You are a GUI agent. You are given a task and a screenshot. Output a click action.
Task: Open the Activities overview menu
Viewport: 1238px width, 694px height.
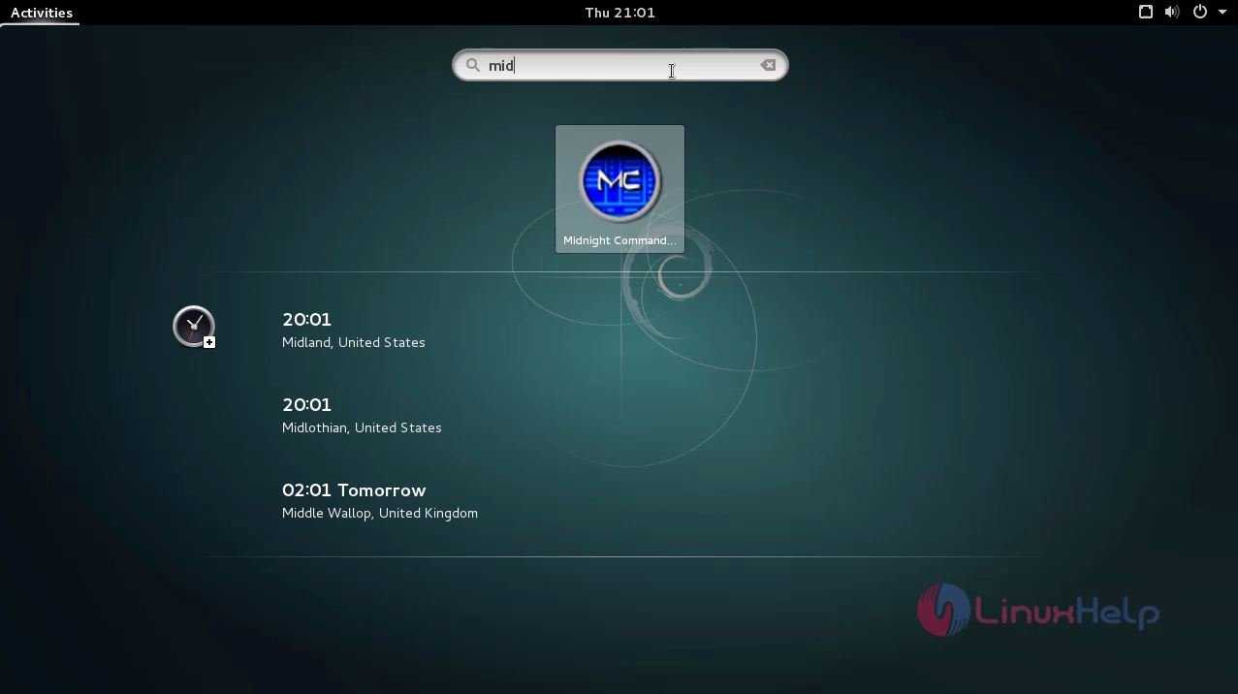point(41,13)
